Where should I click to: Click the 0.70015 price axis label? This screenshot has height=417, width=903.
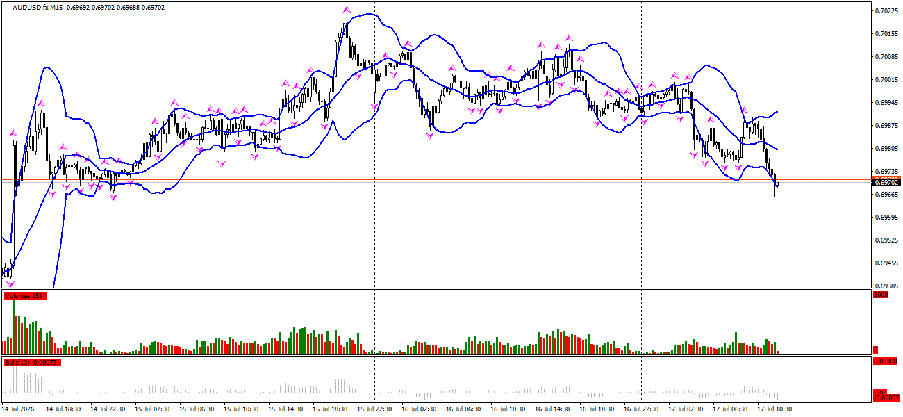[x=887, y=79]
